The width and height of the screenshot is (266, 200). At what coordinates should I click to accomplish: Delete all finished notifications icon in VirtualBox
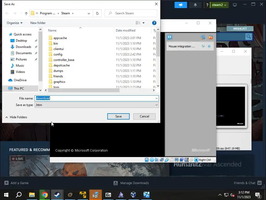pyautogui.click(x=210, y=37)
